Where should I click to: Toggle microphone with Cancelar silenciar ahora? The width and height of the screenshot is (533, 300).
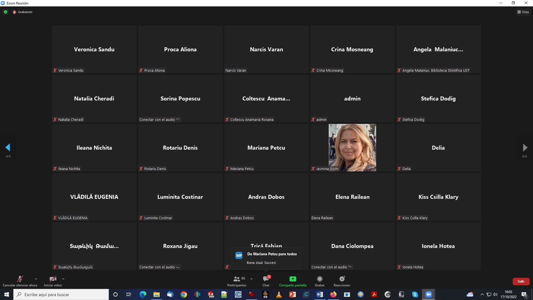pyautogui.click(x=20, y=279)
